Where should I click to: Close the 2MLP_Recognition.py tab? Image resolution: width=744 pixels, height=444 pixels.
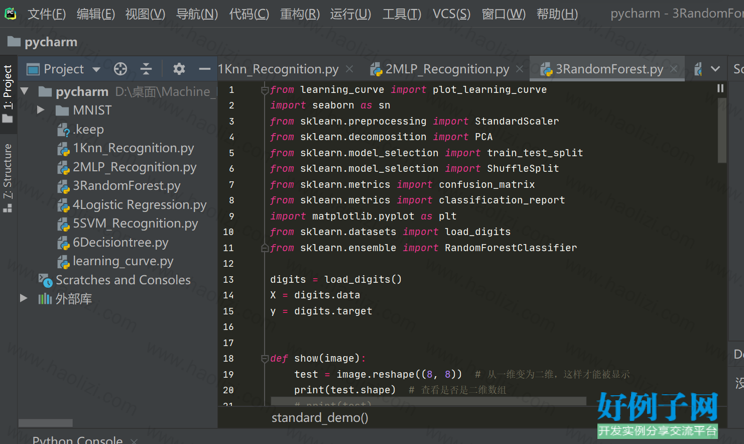click(x=520, y=69)
